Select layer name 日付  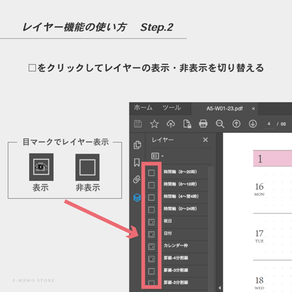pyautogui.click(x=168, y=233)
